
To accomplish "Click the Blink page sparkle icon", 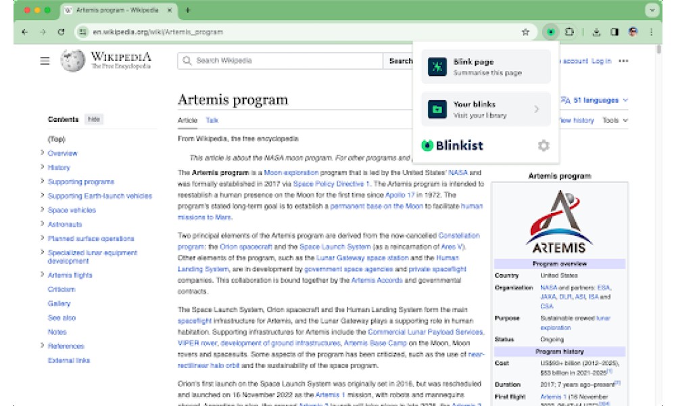I will (x=437, y=67).
